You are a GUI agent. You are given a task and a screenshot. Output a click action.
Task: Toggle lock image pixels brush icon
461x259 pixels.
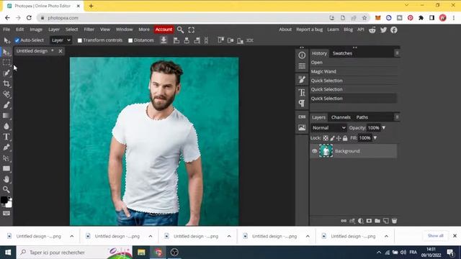point(332,138)
